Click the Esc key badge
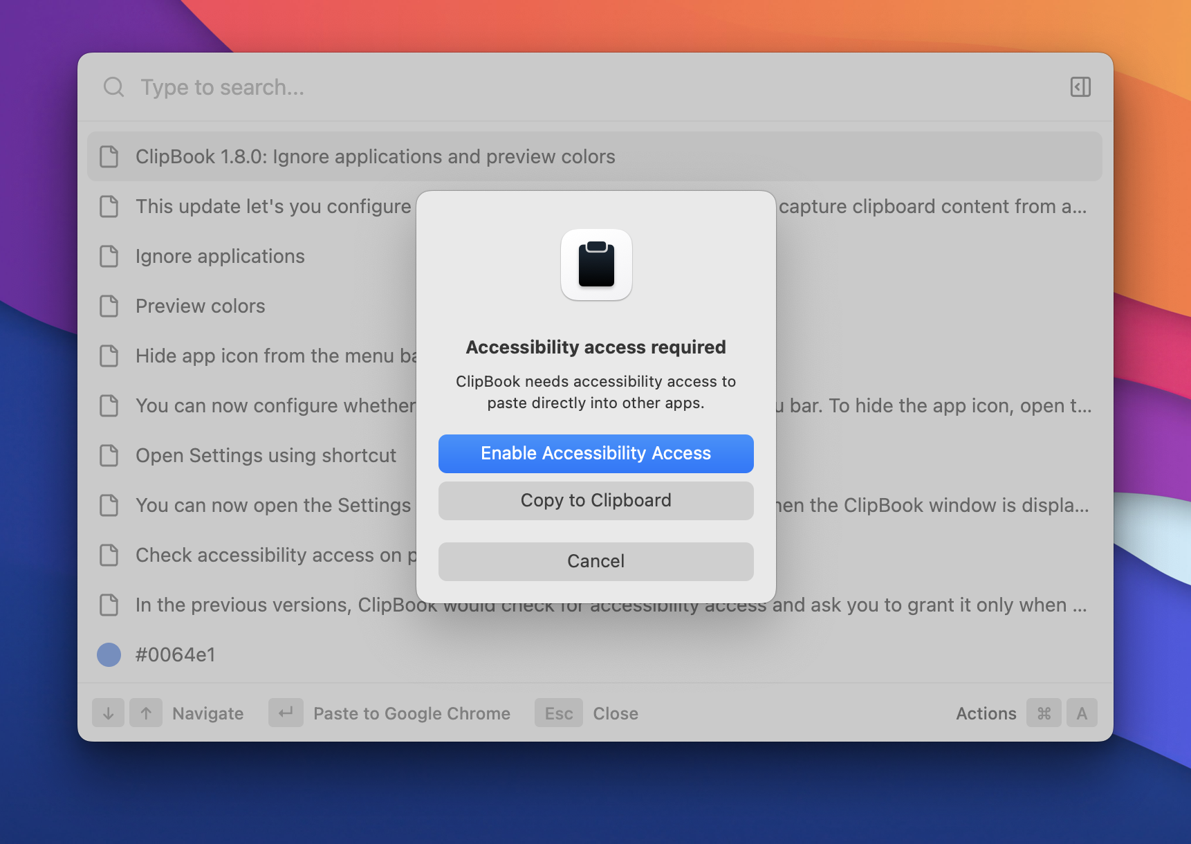The width and height of the screenshot is (1191, 844). pyautogui.click(x=559, y=713)
